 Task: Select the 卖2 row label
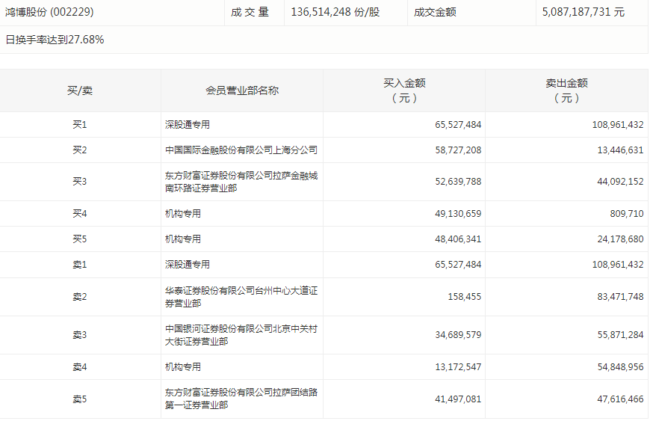tap(80, 297)
